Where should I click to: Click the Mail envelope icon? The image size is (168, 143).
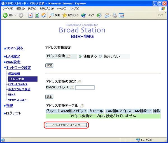[x=107, y=15]
